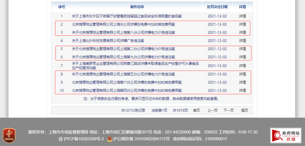Viewport: 305px width, 146px height.
Task: Click the note about 最多只显示近半年的数据
Action: [x=151, y=99]
